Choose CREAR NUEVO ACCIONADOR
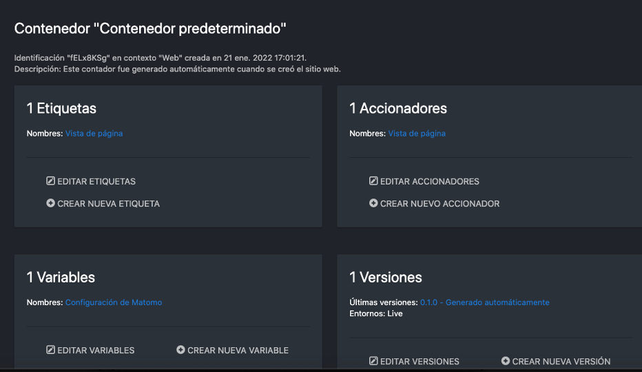642x372 pixels. tap(439, 204)
